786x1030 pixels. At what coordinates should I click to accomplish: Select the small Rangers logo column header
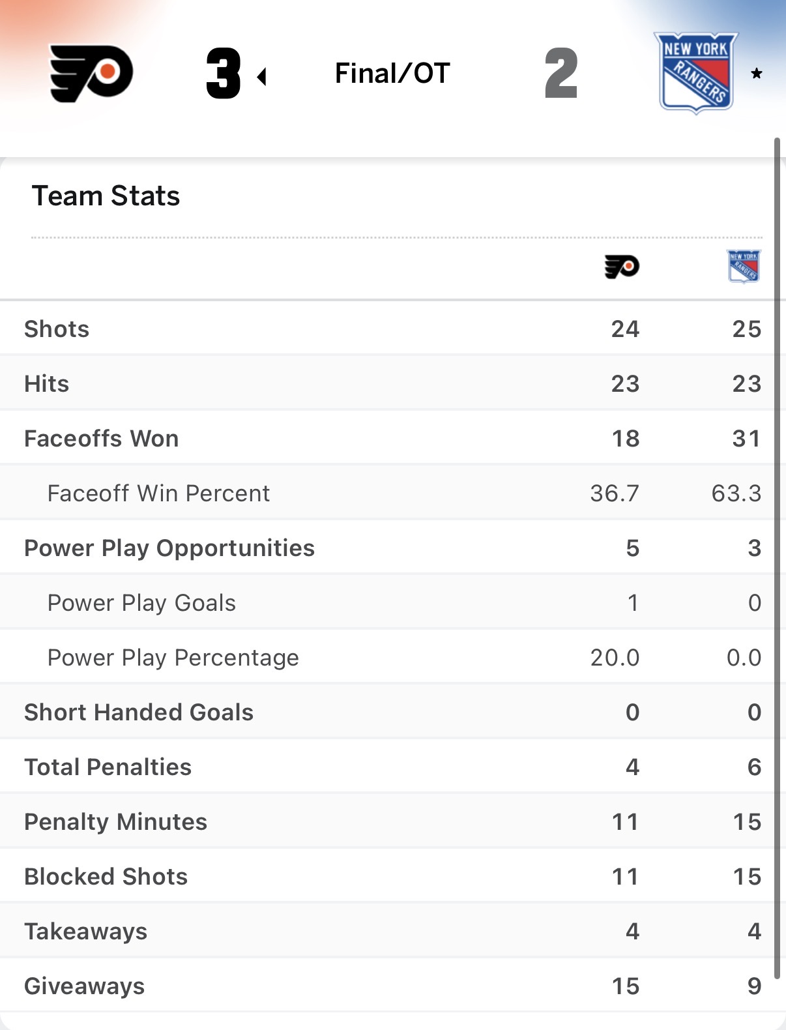click(744, 267)
